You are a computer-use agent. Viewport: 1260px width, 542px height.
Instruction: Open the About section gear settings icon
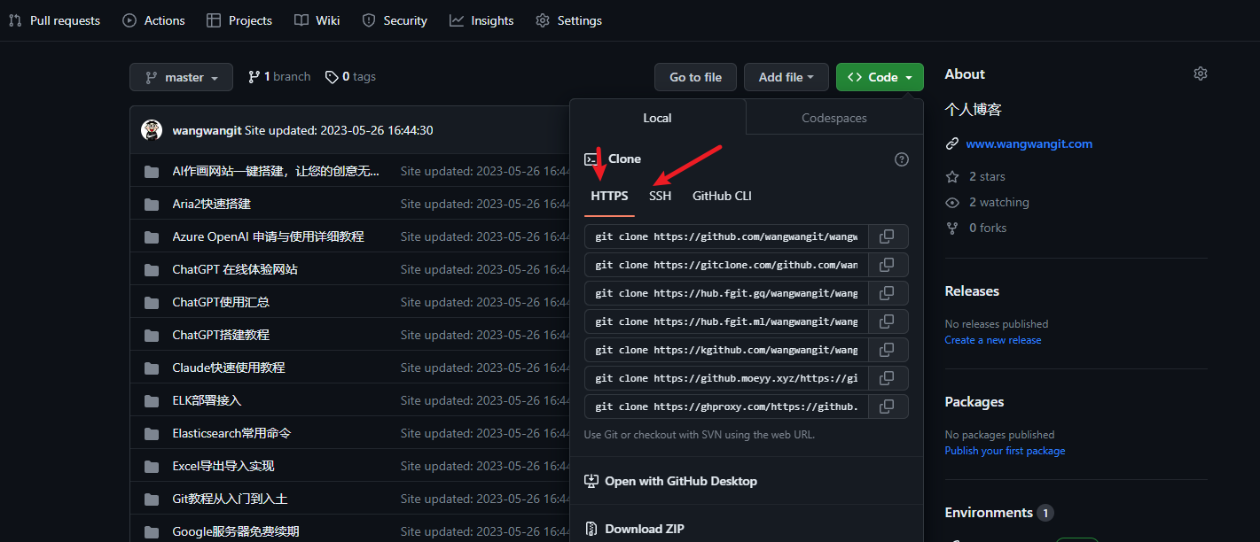(x=1201, y=74)
